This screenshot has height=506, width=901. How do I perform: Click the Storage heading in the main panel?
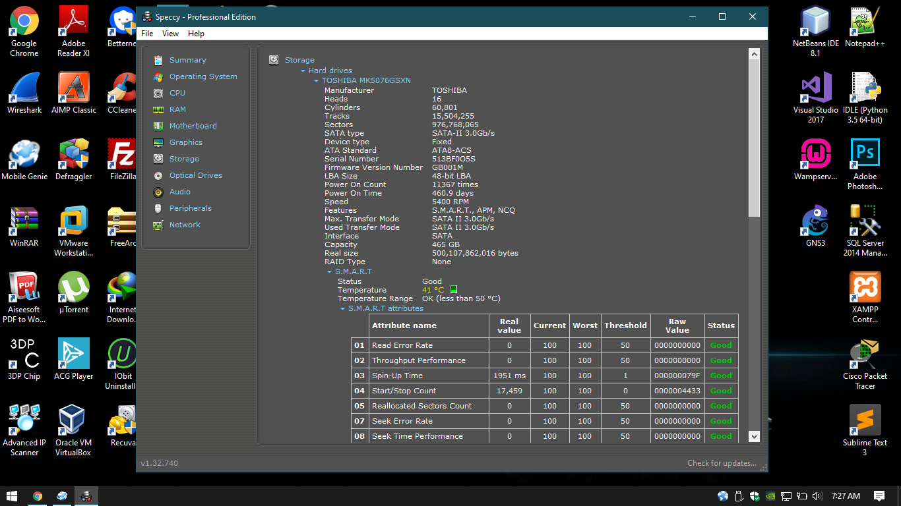(x=299, y=60)
